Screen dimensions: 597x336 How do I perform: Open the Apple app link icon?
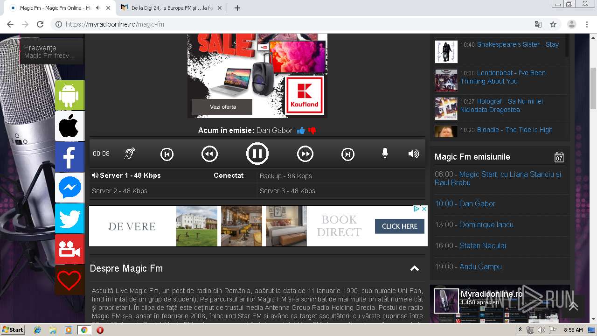pyautogui.click(x=69, y=126)
